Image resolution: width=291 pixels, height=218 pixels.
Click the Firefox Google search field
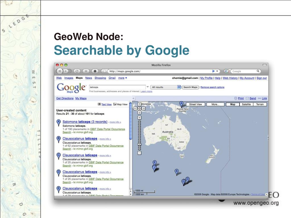point(244,71)
